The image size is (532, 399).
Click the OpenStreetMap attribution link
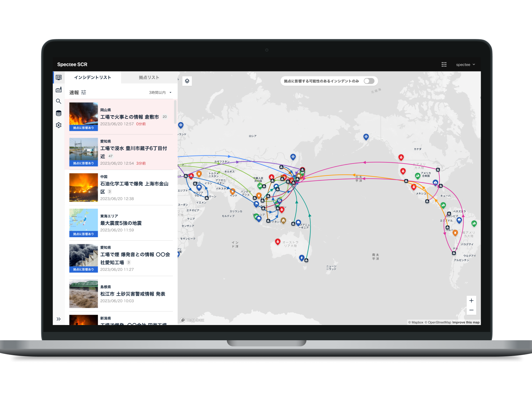pos(438,322)
